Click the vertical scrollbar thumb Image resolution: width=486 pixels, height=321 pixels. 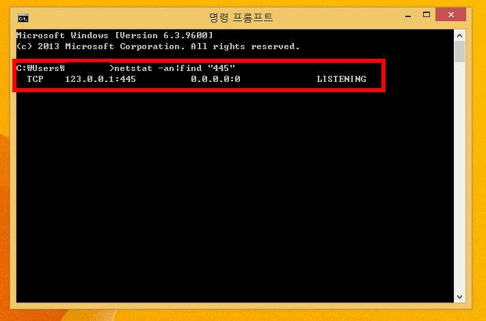click(x=459, y=52)
